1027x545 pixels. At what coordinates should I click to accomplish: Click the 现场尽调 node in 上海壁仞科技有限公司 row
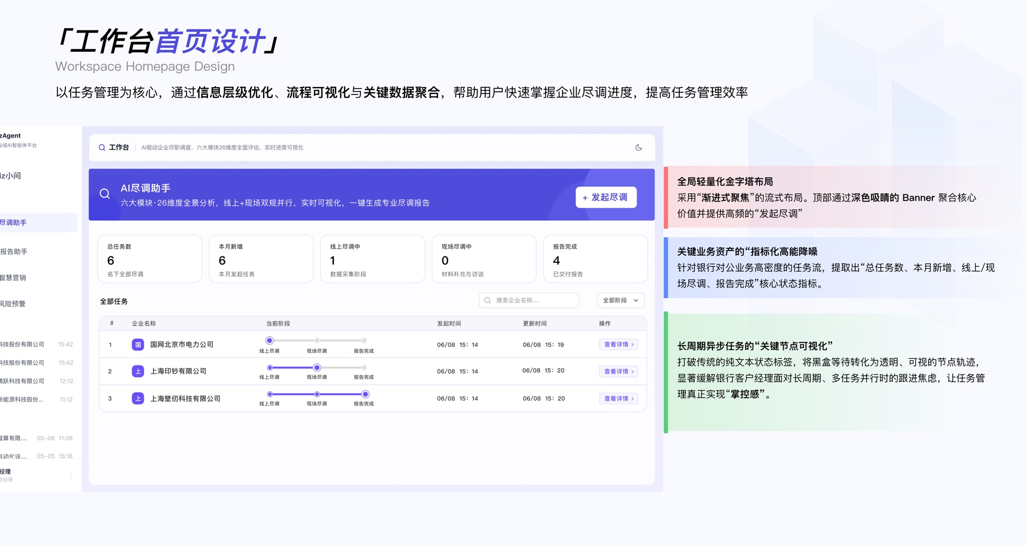point(317,394)
